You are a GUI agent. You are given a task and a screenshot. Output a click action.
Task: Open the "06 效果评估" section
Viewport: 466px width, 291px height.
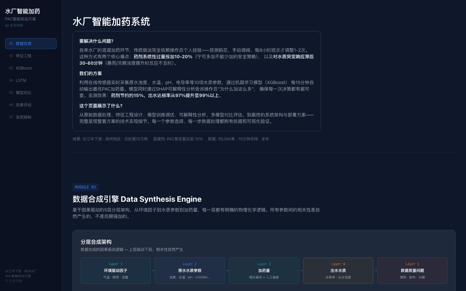(x=31, y=105)
